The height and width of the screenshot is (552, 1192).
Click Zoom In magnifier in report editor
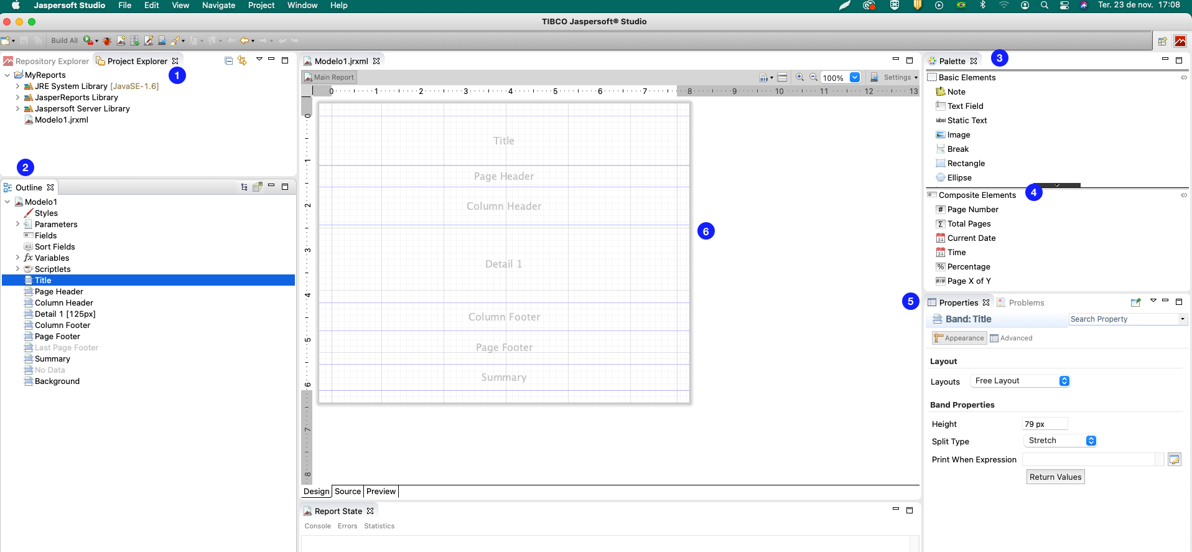click(800, 77)
